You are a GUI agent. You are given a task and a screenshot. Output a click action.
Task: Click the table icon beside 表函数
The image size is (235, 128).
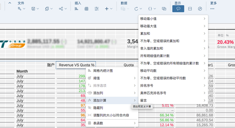pyautogui.click(x=90, y=123)
